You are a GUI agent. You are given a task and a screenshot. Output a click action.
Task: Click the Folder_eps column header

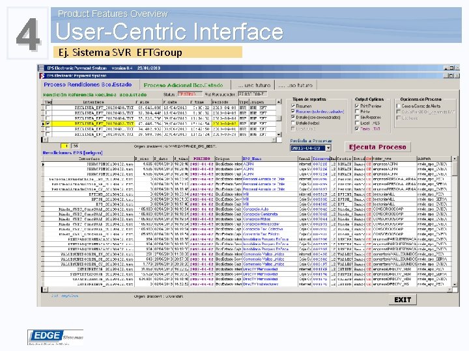point(394,159)
